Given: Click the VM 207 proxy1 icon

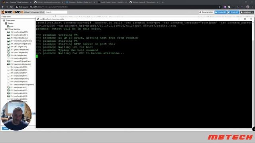Looking at the screenshot, I should [x=8, y=50].
